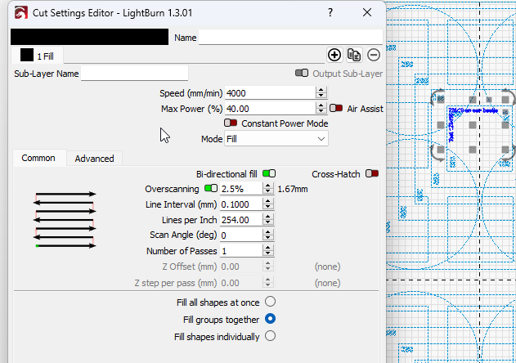The width and height of the screenshot is (516, 363).
Task: Click the left-middle selection handle in workspace
Action: 441,125
